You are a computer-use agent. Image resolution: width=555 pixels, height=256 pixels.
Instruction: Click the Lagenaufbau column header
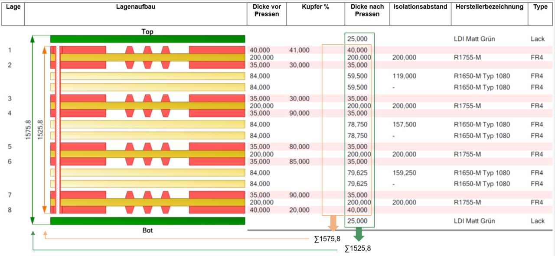click(x=136, y=7)
